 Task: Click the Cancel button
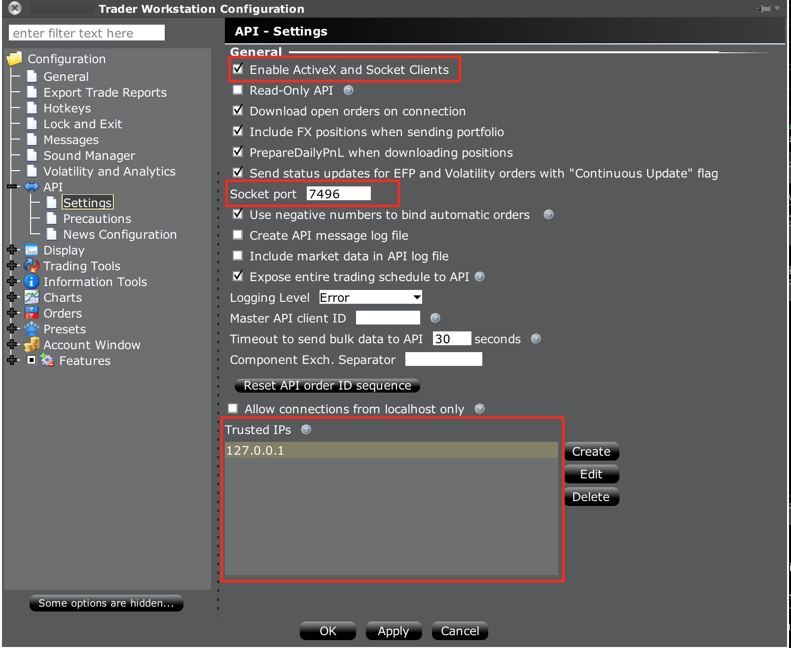tap(460, 631)
